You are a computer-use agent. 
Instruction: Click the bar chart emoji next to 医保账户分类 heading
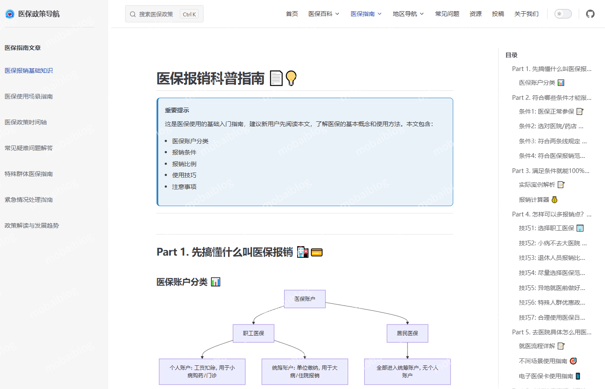216,281
